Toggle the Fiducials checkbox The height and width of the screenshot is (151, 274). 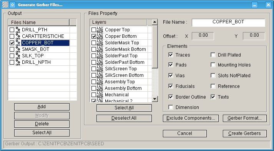tap(171, 86)
